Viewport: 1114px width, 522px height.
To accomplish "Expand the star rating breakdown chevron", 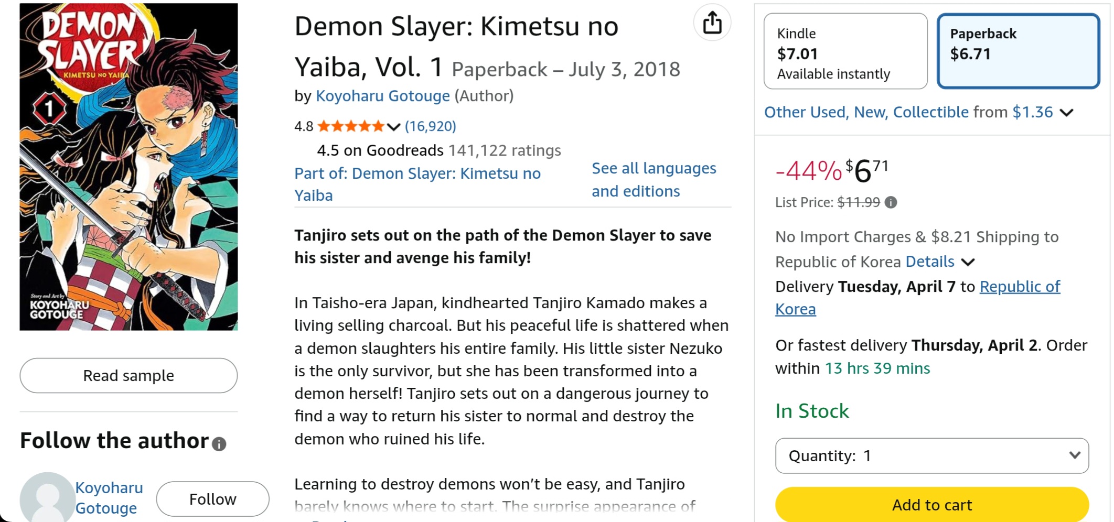I will pyautogui.click(x=394, y=127).
